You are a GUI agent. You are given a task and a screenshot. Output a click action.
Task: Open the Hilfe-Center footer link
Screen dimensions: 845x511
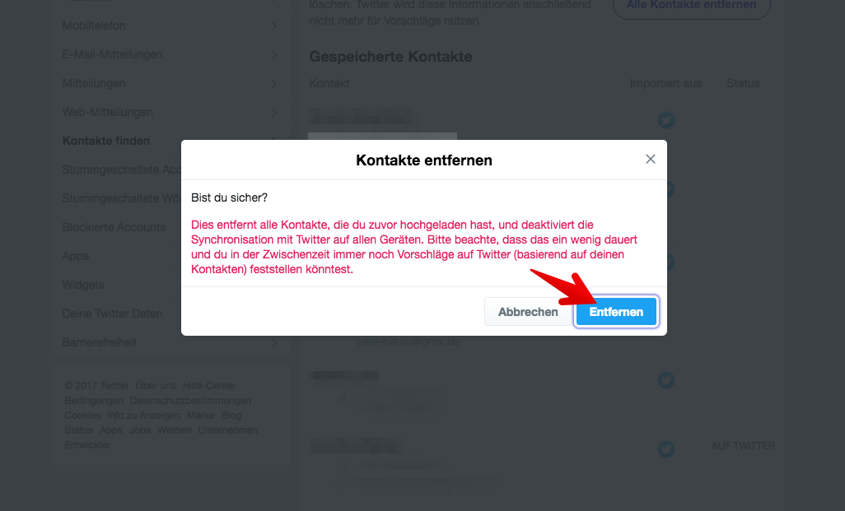coord(209,386)
